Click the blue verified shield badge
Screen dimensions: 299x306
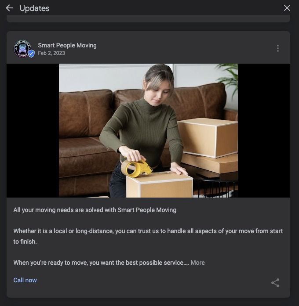coord(31,54)
